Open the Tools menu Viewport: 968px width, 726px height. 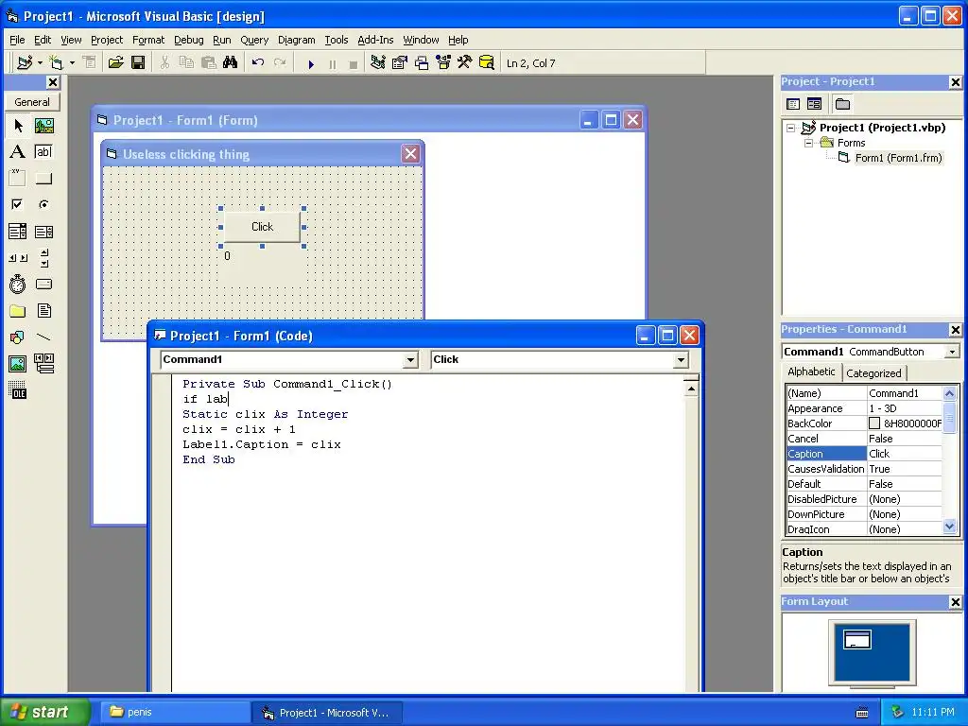(x=337, y=40)
